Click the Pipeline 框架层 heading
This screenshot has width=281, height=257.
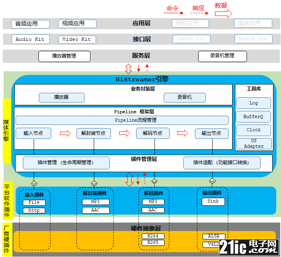134,112
